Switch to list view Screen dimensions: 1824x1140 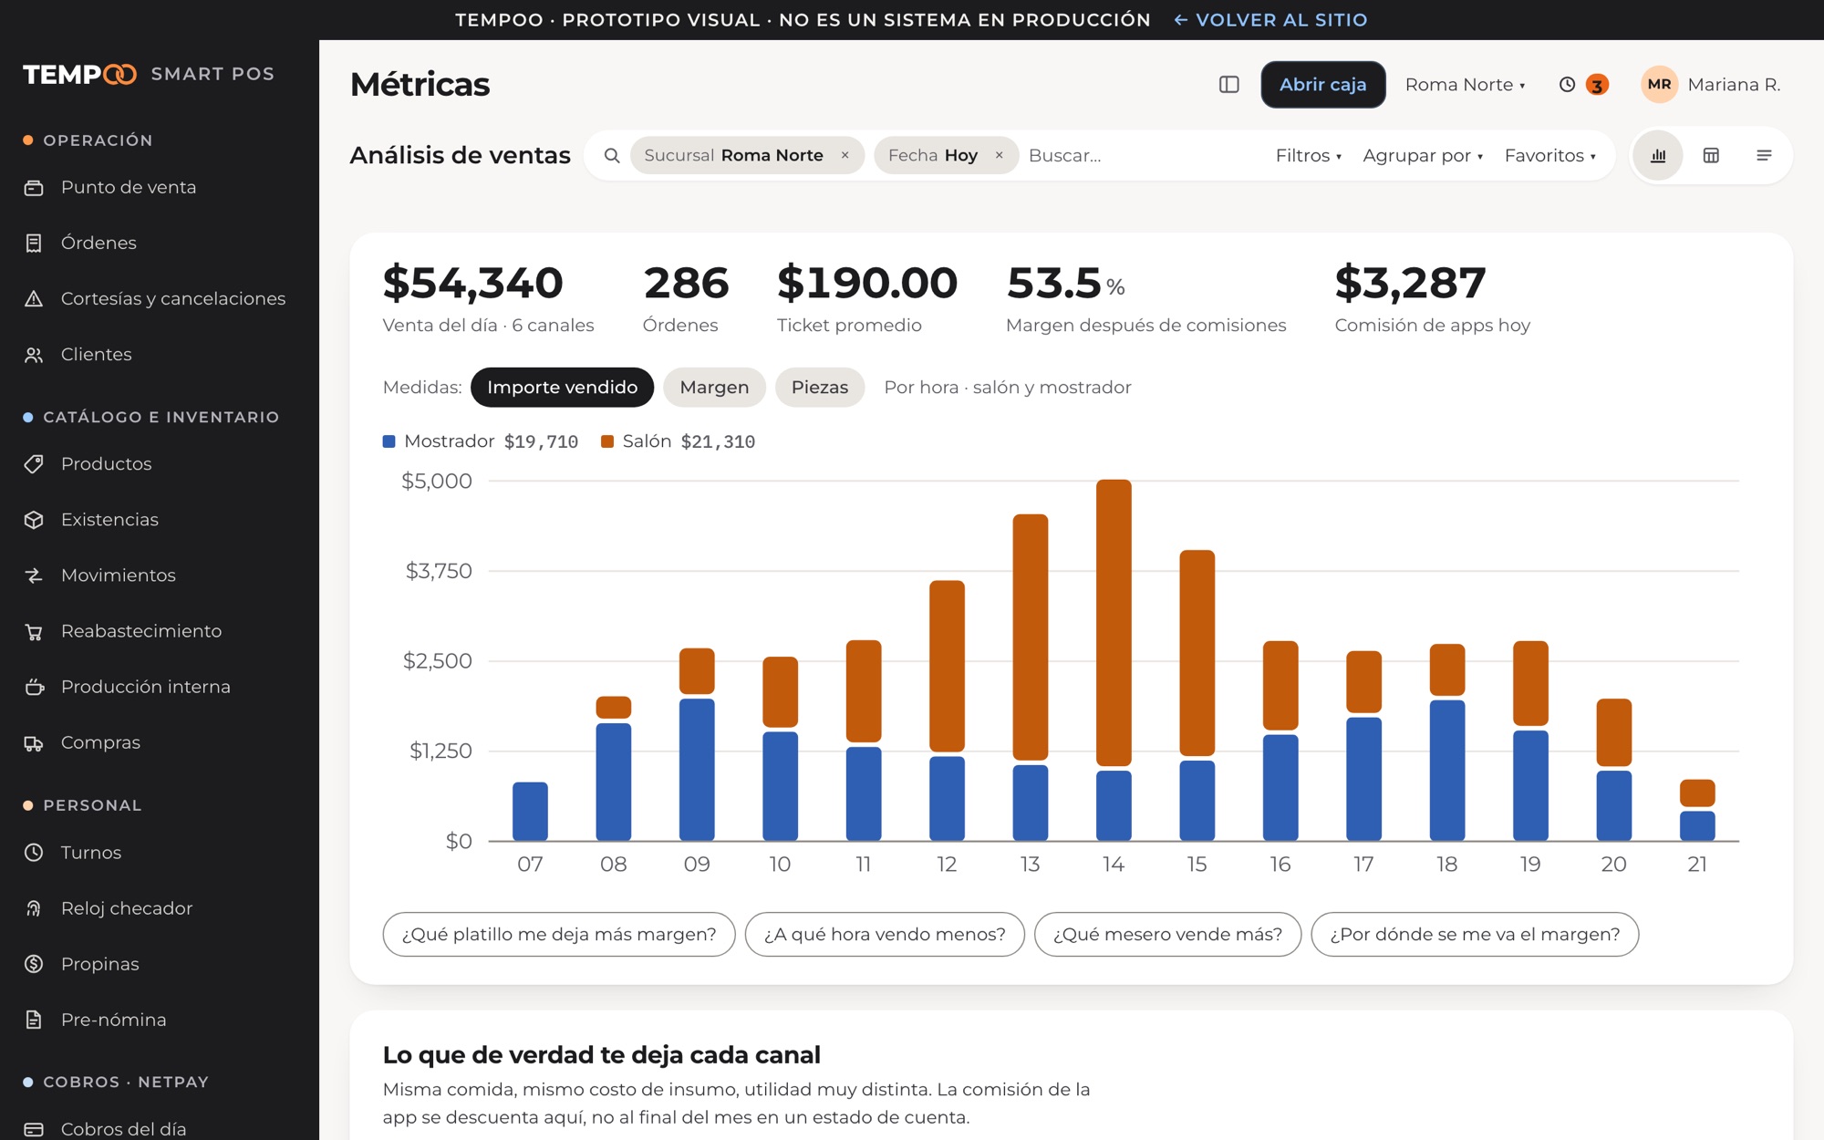pyautogui.click(x=1764, y=156)
